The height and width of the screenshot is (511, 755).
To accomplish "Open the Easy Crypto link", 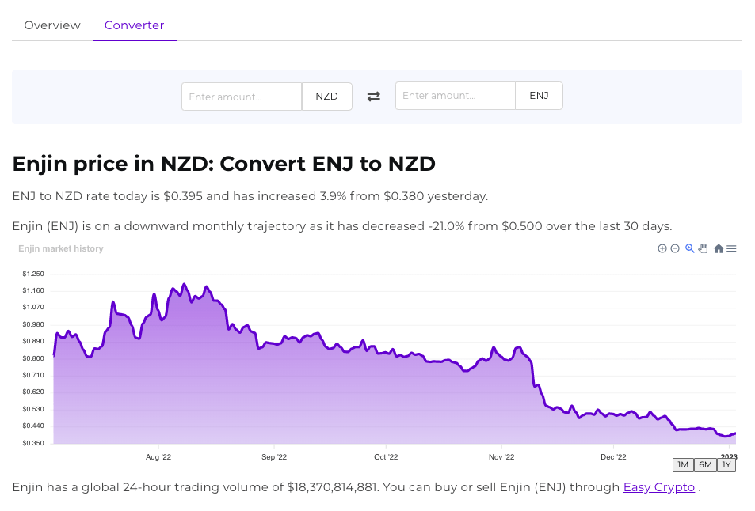I will pos(659,487).
